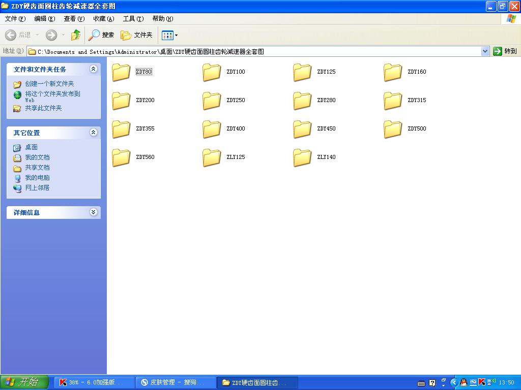Open the 文件(F) menu

[15, 19]
